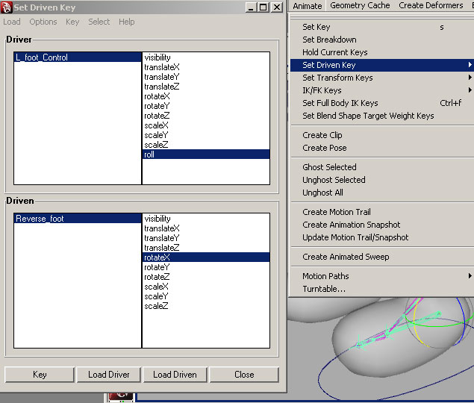Select rotateX attribute in Driven list

click(158, 257)
